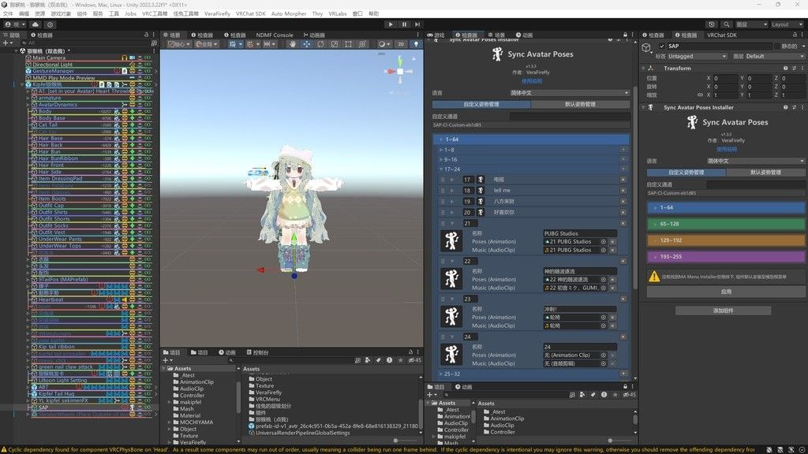Viewport: 808px width, 454px height.
Task: Collapse the Transform component
Action: (644, 68)
